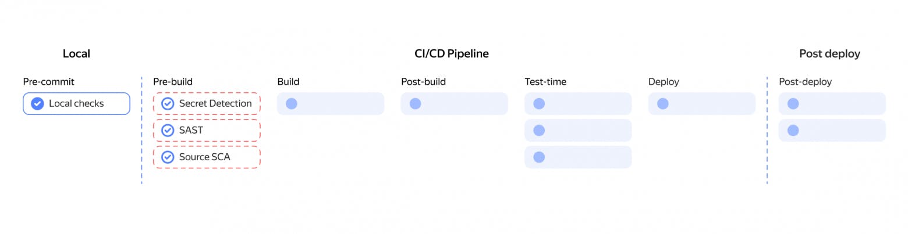Click the Local checks checkmark icon
Viewport: 908px width, 234px height.
[x=37, y=104]
